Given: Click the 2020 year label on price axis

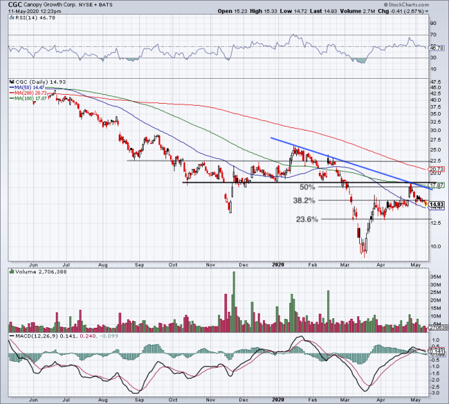Looking at the screenshot, I should click(278, 264).
